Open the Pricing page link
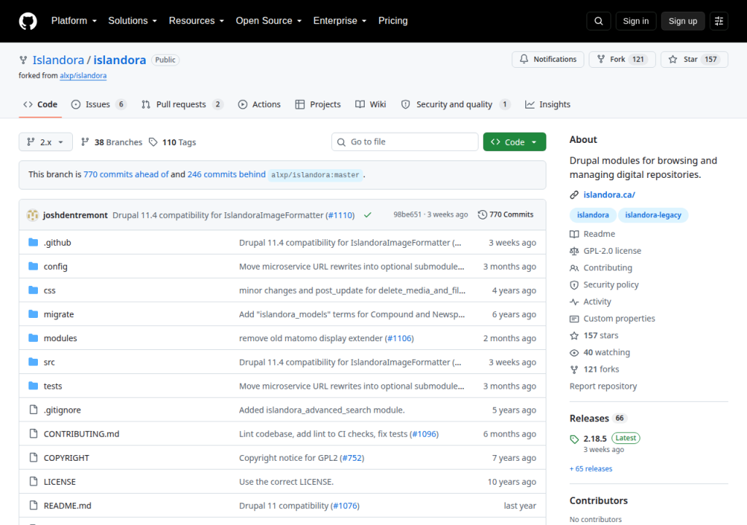The image size is (747, 525). tap(393, 21)
